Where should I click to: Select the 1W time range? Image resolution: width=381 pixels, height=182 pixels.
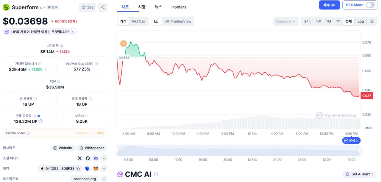tap(318, 21)
